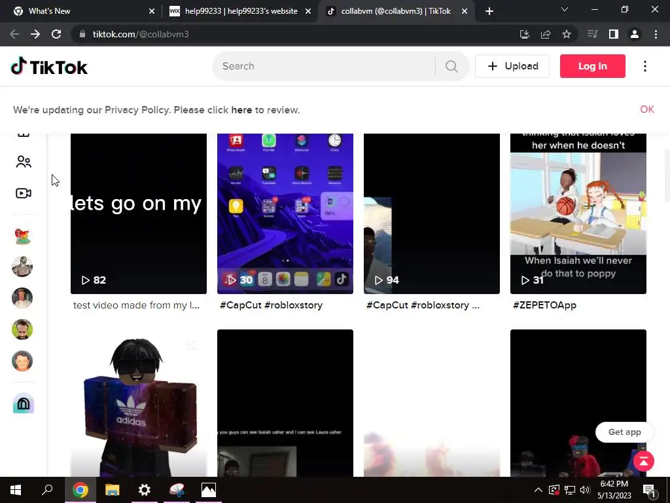Open the ZEPETO classroom video

coord(578,214)
